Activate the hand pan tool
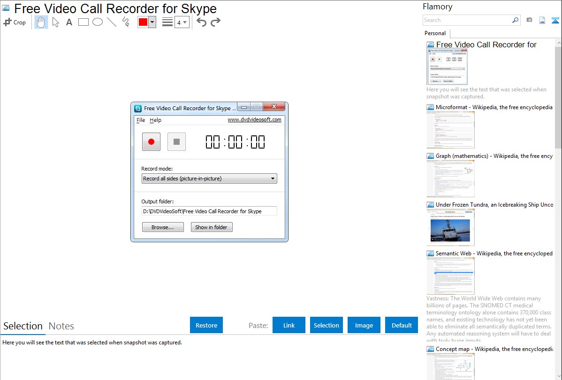 pos(41,22)
